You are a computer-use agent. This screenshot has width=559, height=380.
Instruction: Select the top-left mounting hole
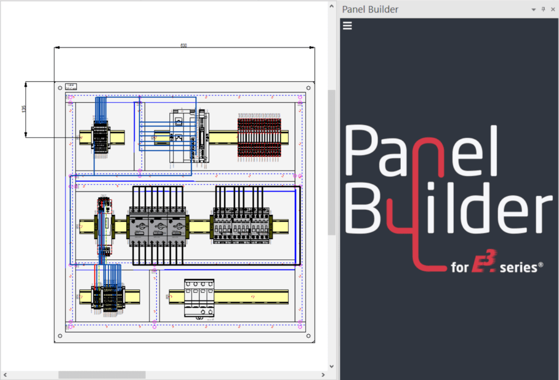click(60, 88)
